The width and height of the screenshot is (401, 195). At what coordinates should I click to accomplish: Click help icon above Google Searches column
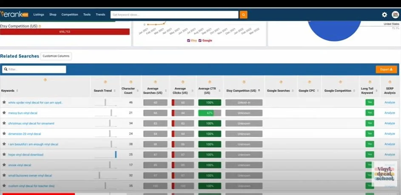(x=281, y=82)
